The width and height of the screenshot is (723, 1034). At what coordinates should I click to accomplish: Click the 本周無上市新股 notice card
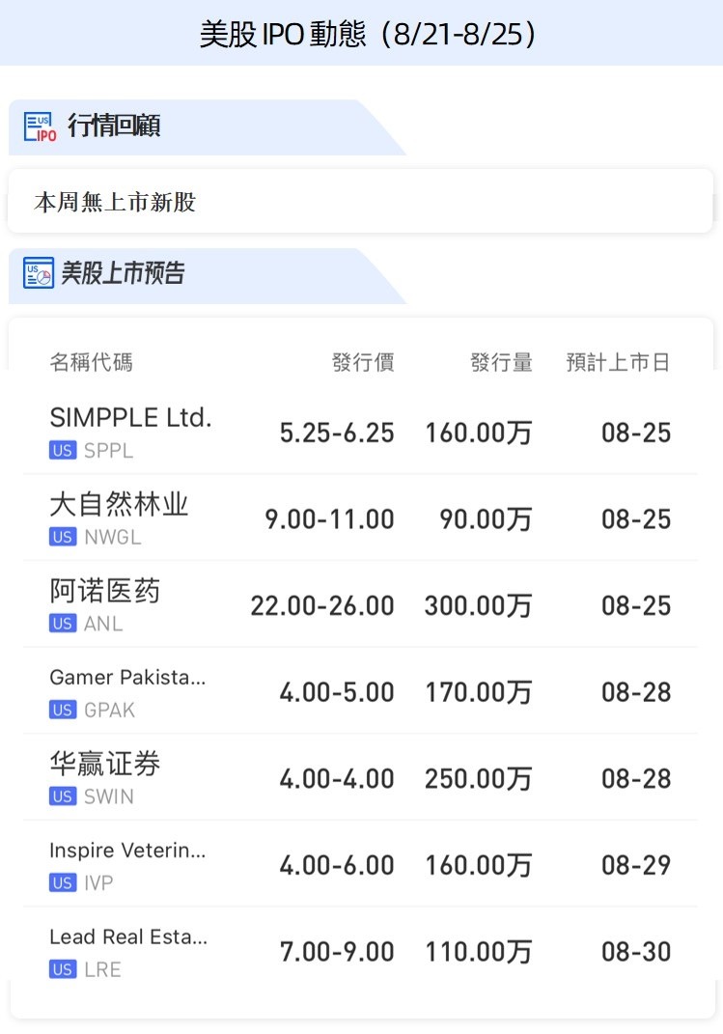(x=360, y=203)
